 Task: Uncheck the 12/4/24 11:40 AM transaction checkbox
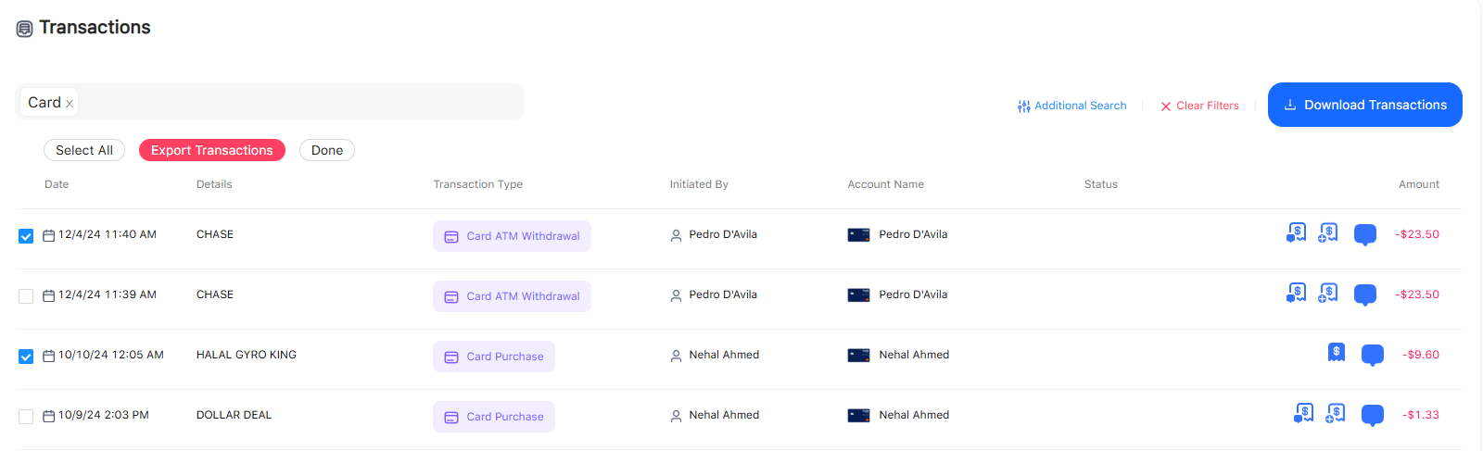pyautogui.click(x=26, y=236)
